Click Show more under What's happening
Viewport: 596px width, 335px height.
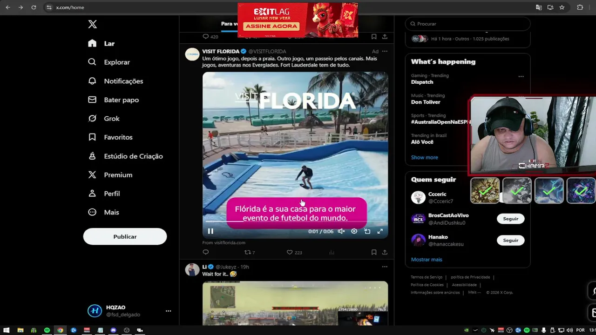424,157
